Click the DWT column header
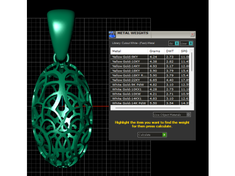The width and height of the screenshot is (235, 176). [172, 51]
